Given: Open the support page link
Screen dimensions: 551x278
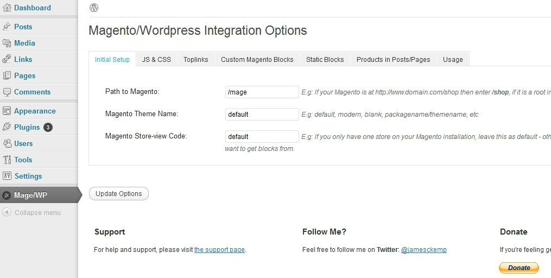Looking at the screenshot, I should click(x=219, y=250).
